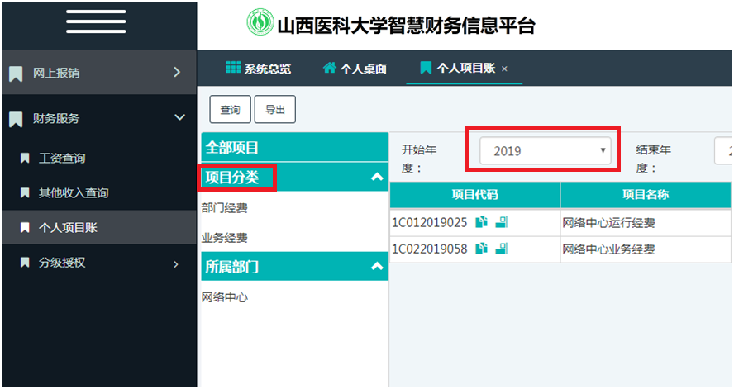Expand the 网上报销 sidebar menu
This screenshot has width=734, height=389.
click(177, 73)
